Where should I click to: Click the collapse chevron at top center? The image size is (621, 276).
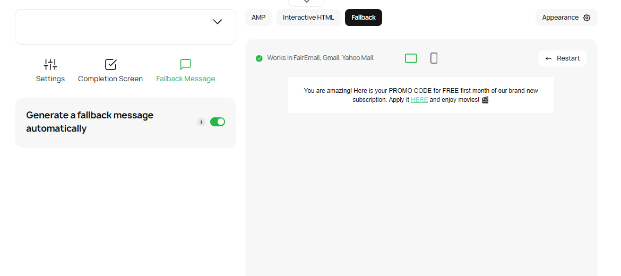306,2
